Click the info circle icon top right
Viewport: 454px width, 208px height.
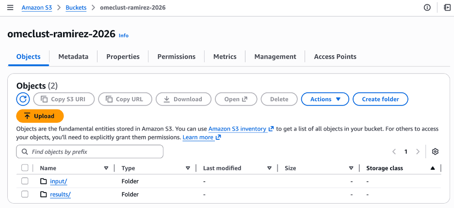pyautogui.click(x=427, y=8)
